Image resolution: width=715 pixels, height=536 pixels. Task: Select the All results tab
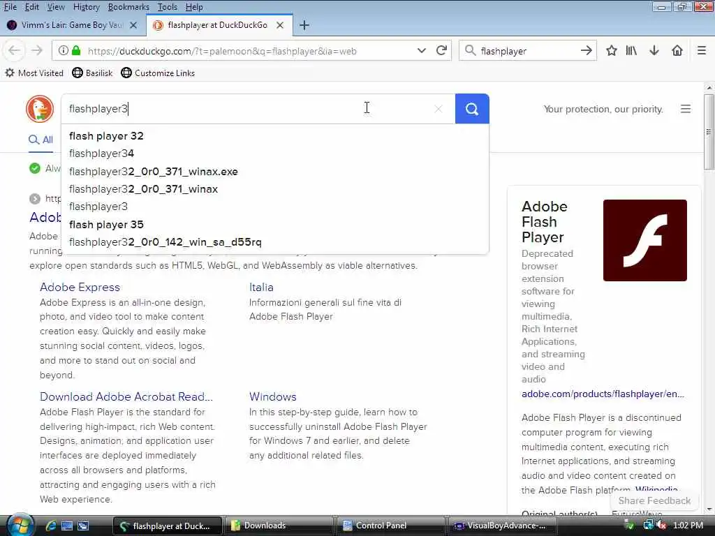[41, 140]
